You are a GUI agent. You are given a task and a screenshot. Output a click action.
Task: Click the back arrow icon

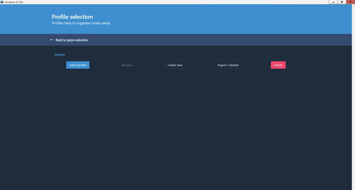pyautogui.click(x=51, y=40)
